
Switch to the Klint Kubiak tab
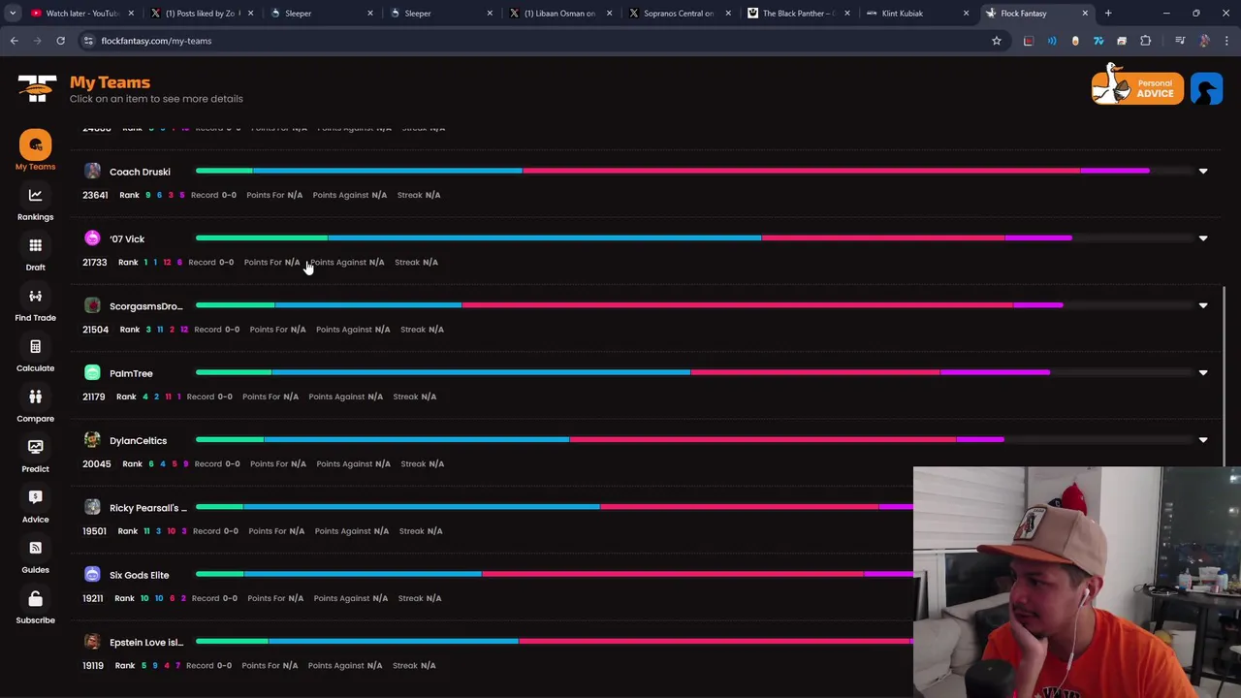[x=917, y=14]
